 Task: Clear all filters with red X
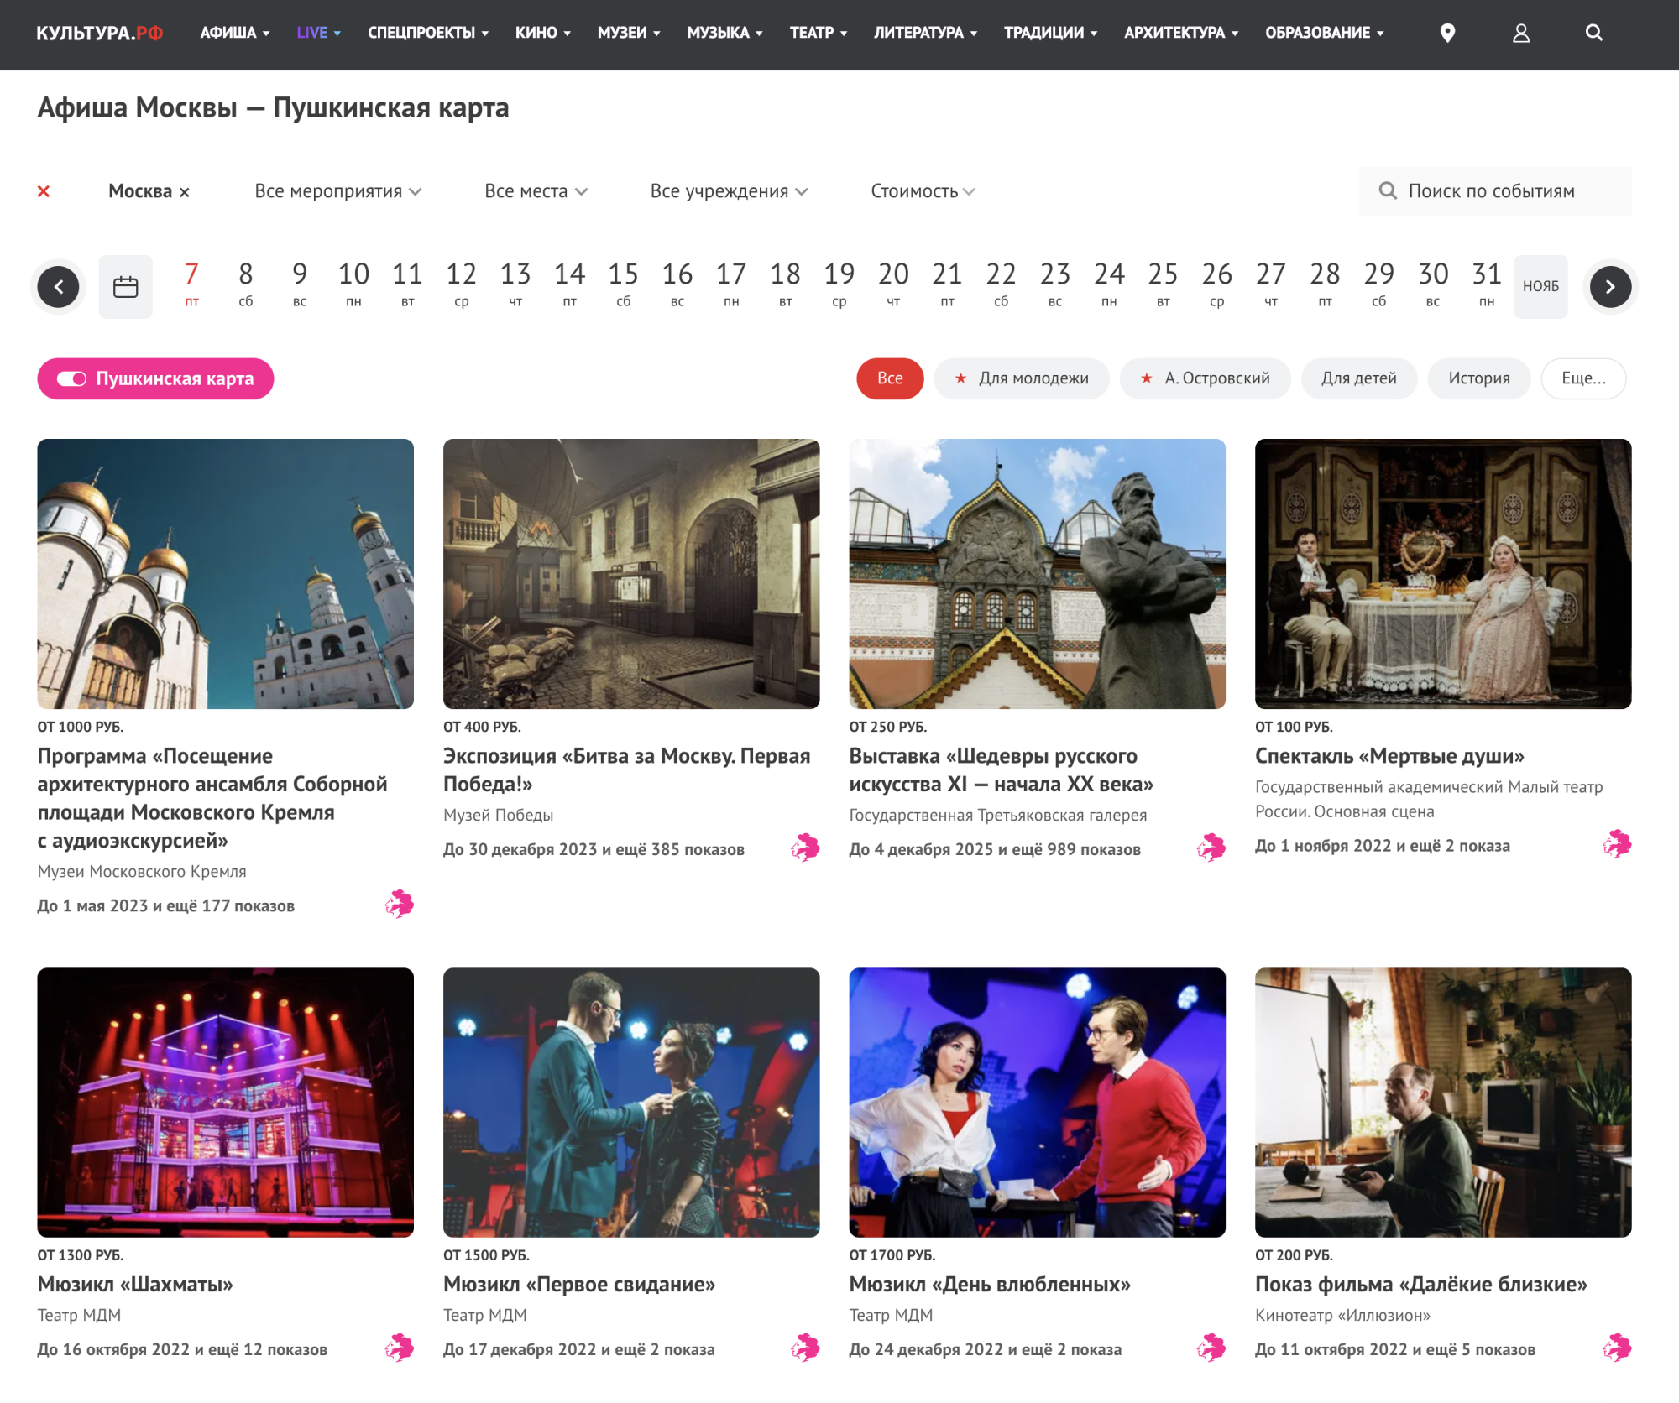coord(44,191)
